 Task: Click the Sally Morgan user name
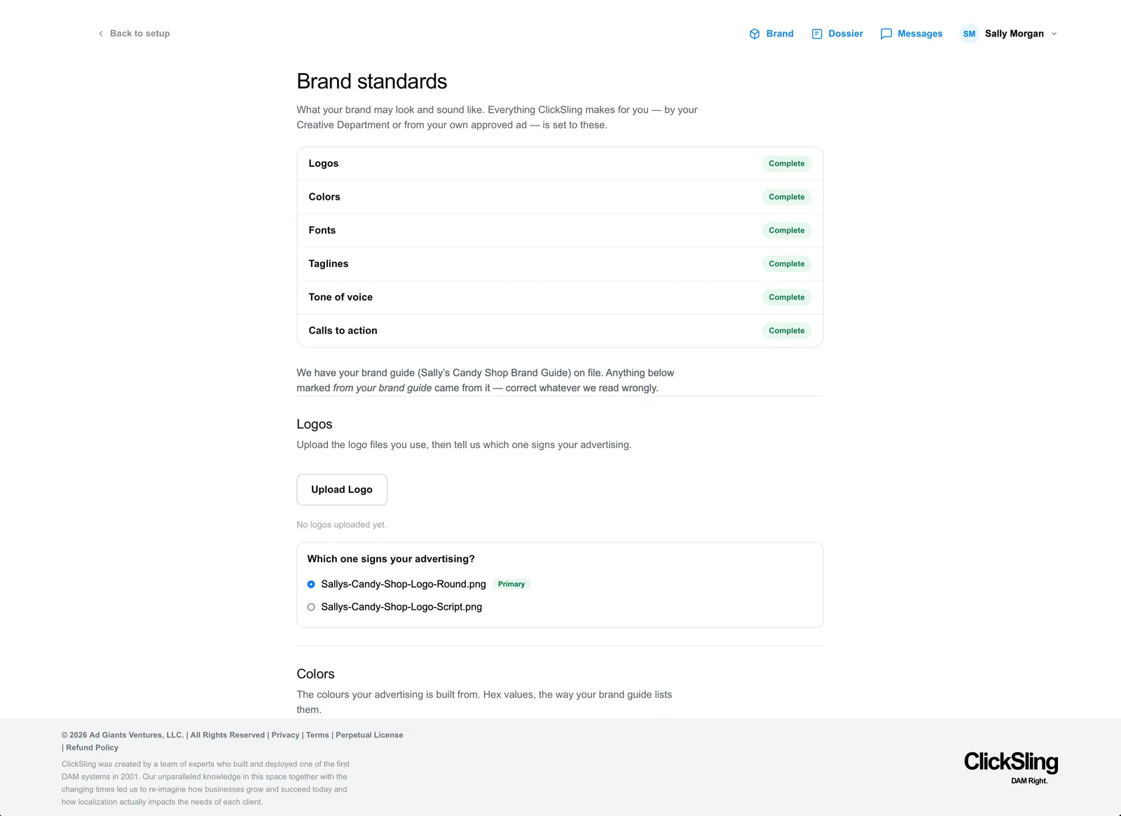click(1014, 34)
